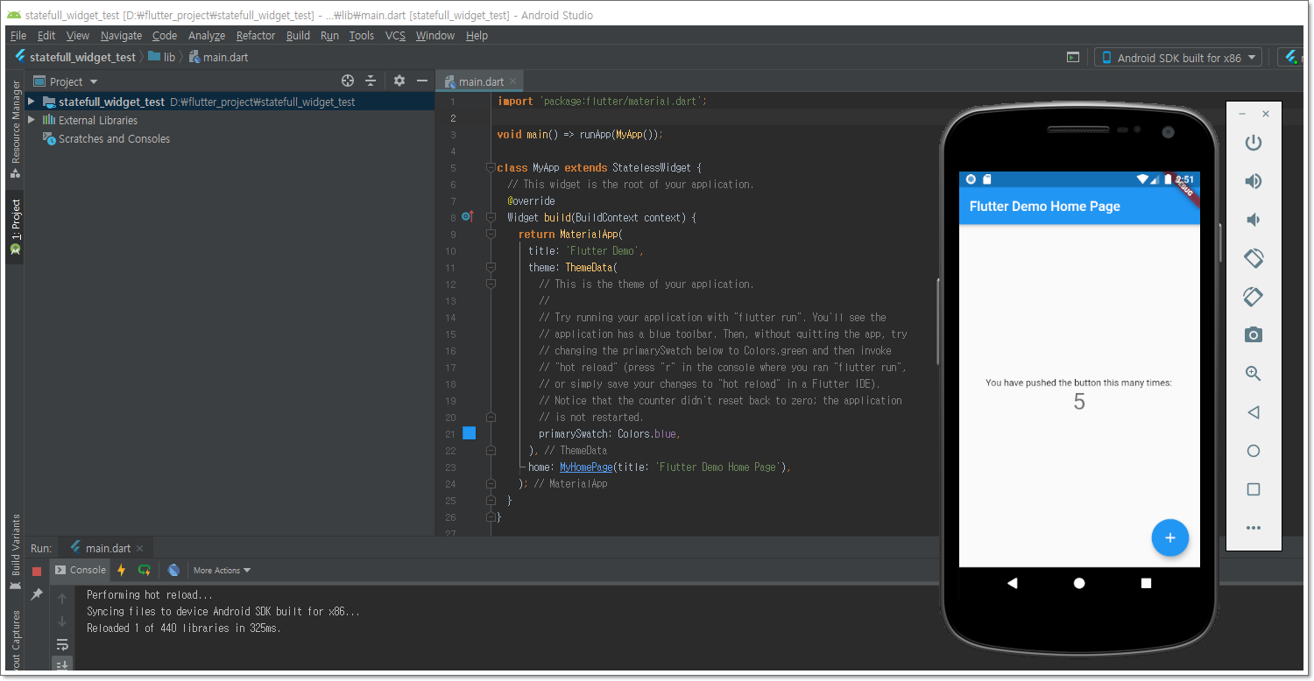Rotate the emulator right
The height and width of the screenshot is (681, 1314).
[1254, 297]
